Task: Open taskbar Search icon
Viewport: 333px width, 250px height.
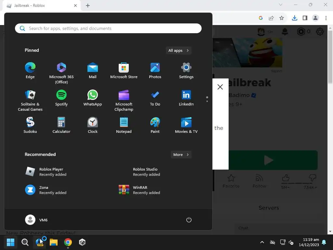Action: [x=25, y=242]
